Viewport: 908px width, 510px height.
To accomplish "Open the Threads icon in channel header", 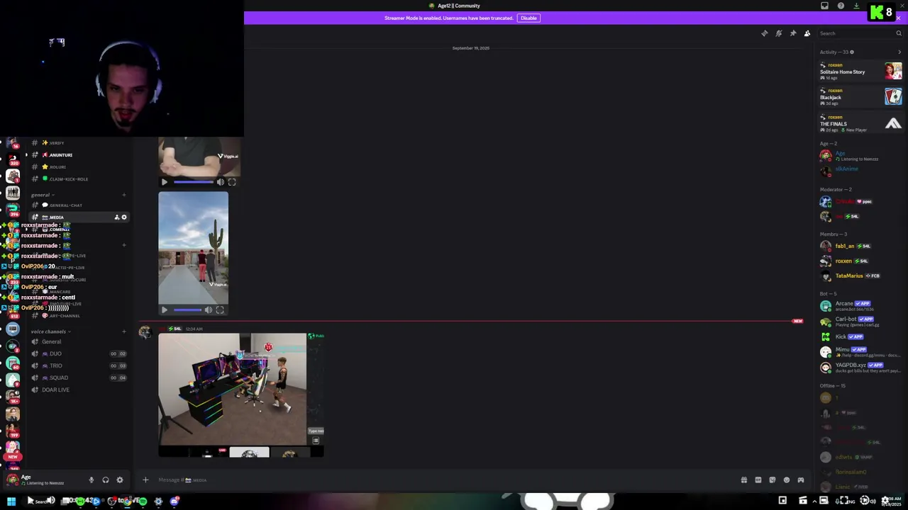I will (764, 33).
